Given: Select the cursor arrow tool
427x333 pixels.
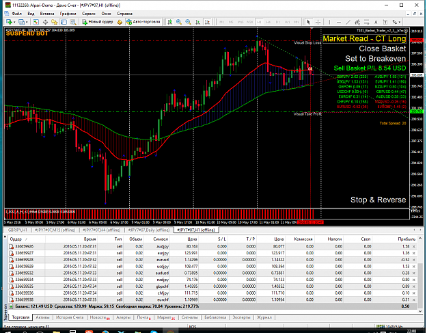Looking at the screenshot, I should [x=309, y=22].
